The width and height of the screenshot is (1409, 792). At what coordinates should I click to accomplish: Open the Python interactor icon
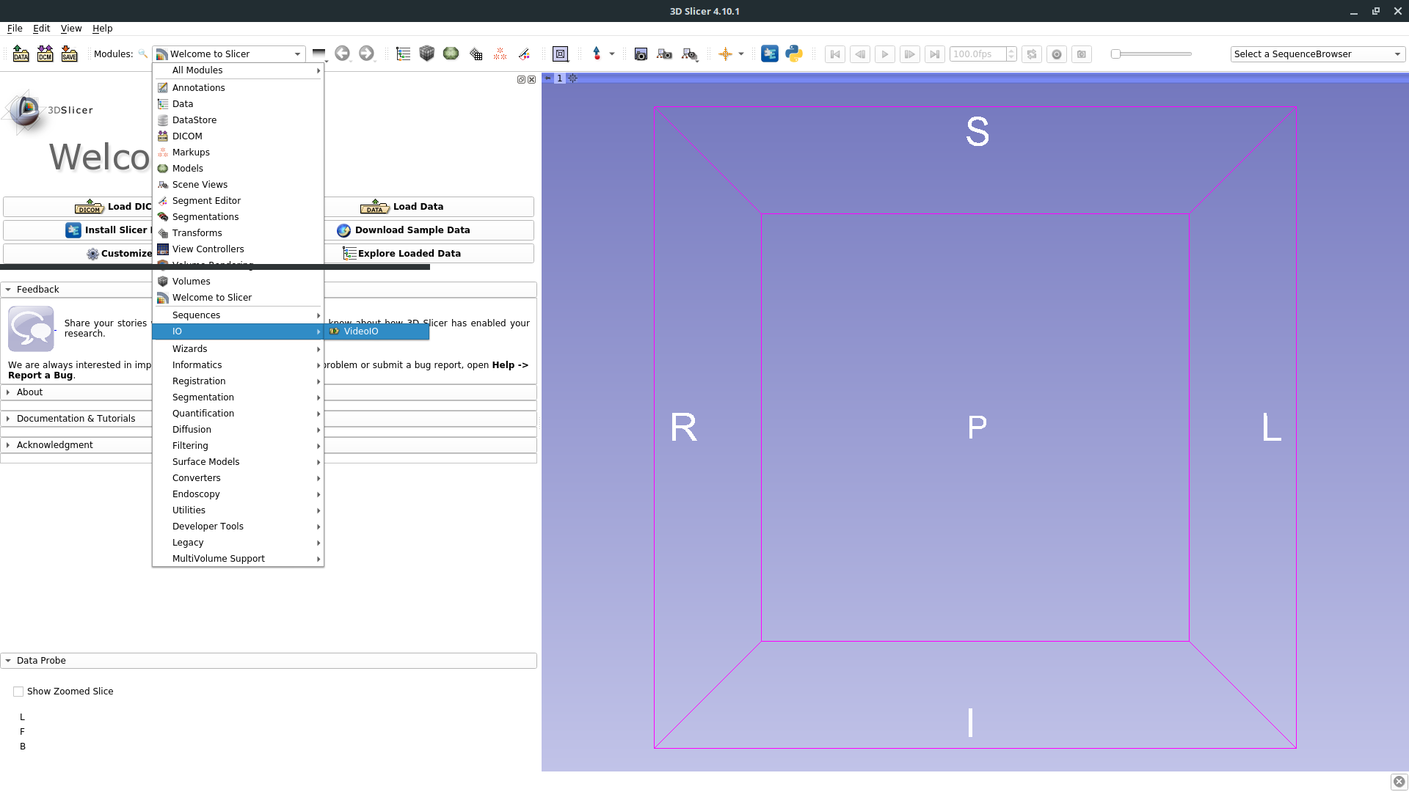pyautogui.click(x=794, y=54)
